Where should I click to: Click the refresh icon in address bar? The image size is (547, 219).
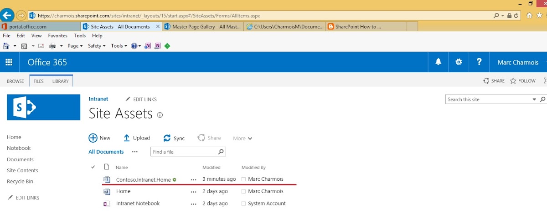point(516,15)
